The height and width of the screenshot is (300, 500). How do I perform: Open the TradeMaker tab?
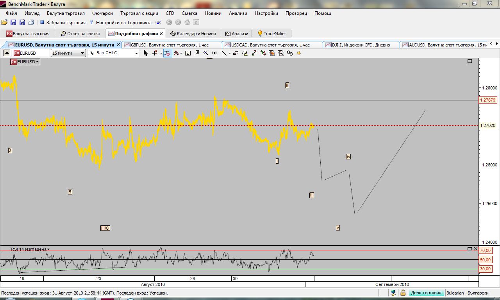(x=271, y=34)
